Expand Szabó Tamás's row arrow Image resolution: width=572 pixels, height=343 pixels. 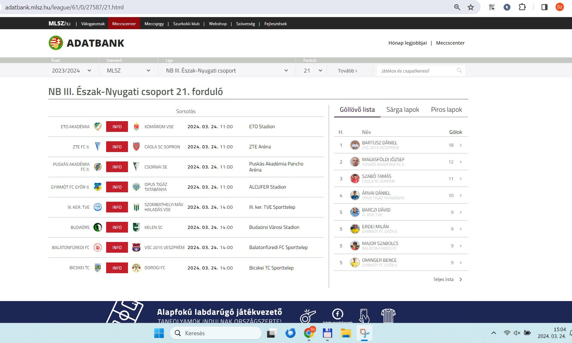click(x=461, y=179)
